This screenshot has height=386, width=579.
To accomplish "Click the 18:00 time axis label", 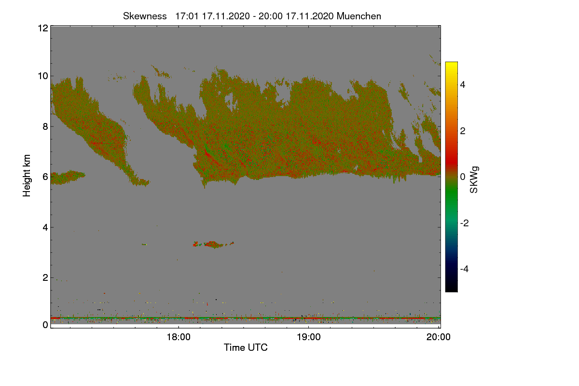I will coord(178,337).
